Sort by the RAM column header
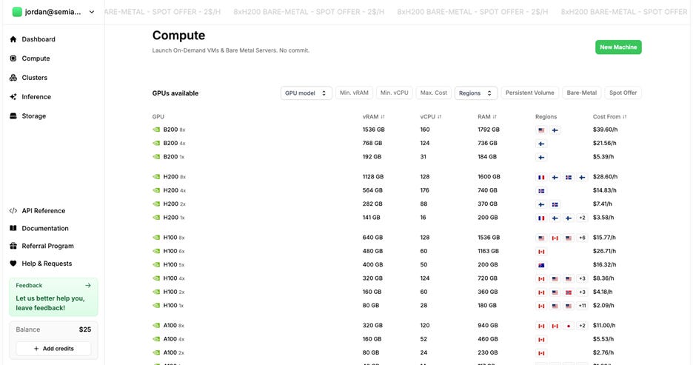The height and width of the screenshot is (365, 693). [x=487, y=117]
